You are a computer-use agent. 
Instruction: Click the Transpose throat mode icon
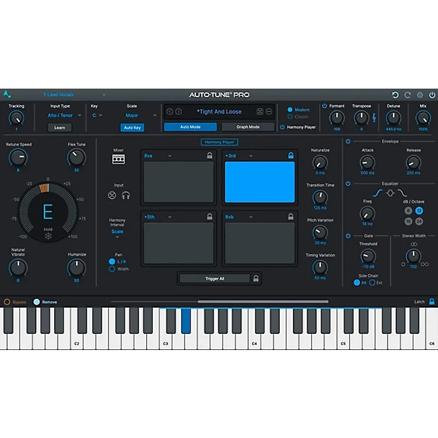click(x=374, y=118)
